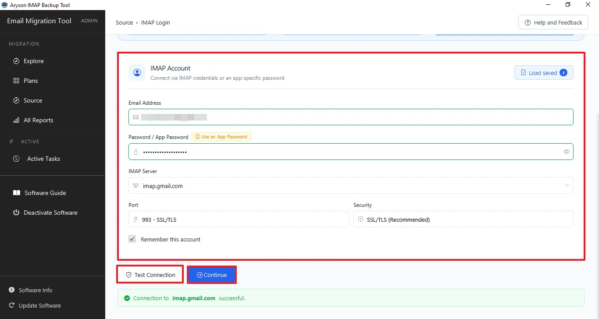Select the Plans grid icon
This screenshot has width=599, height=319.
point(16,81)
